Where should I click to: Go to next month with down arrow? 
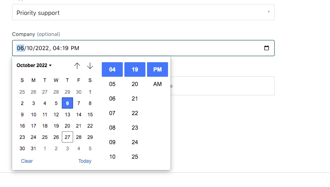(90, 65)
